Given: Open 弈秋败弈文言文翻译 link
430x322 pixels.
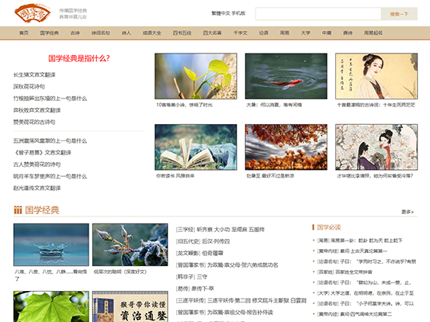Looking at the screenshot, I should pyautogui.click(x=37, y=110).
